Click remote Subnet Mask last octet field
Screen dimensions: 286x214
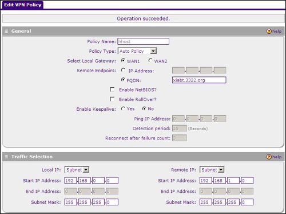coord(247,202)
